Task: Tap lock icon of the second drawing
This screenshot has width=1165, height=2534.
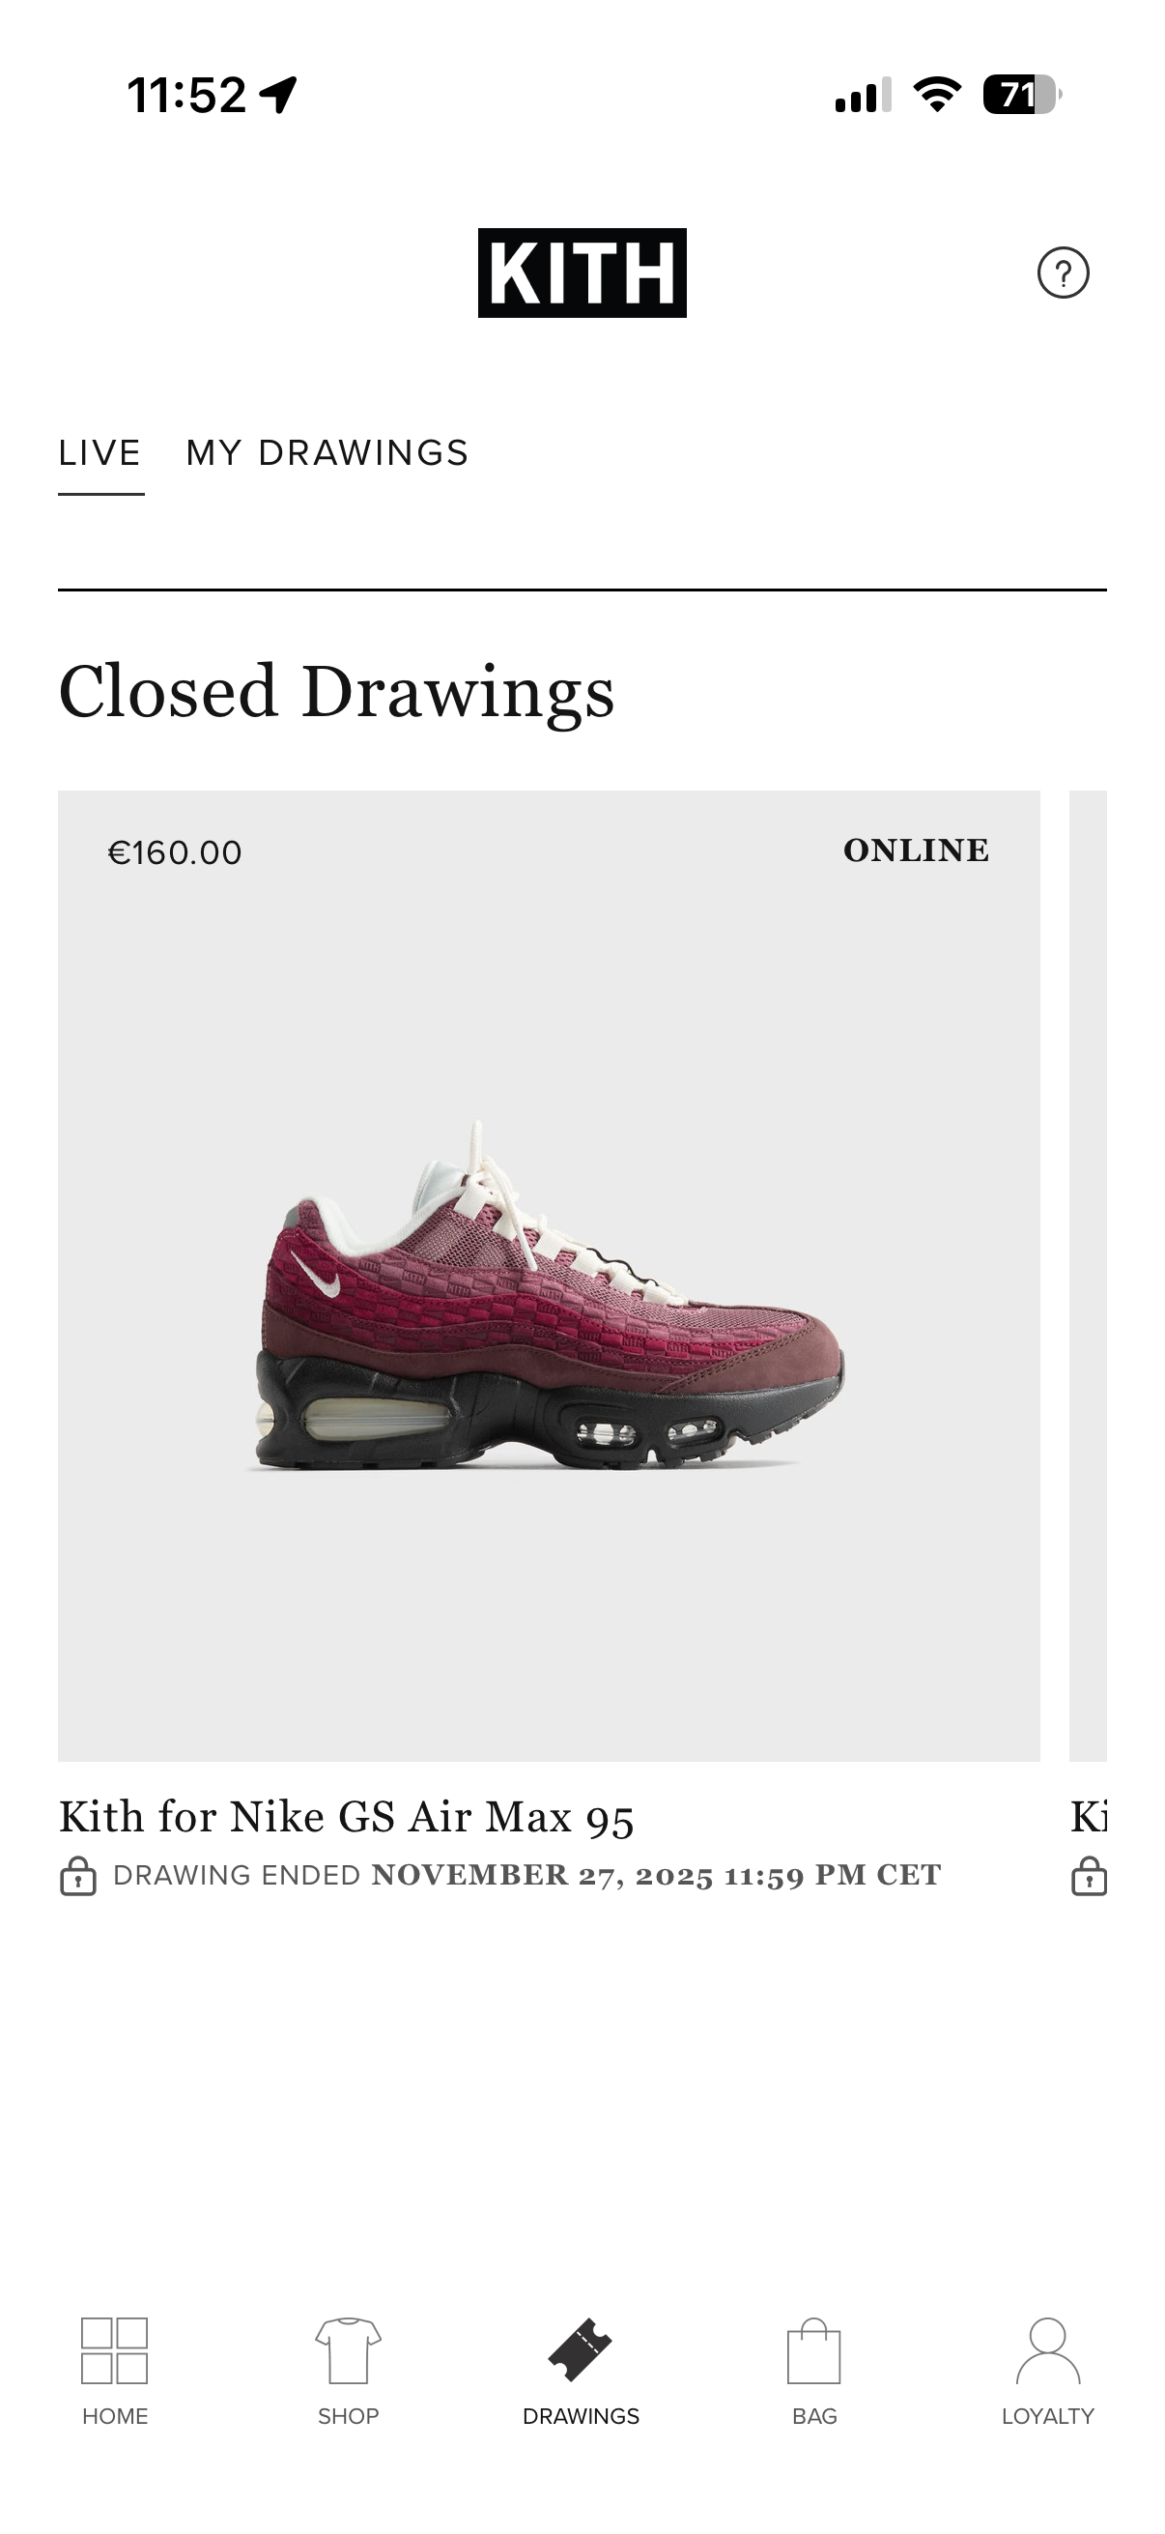Action: 1089,1876
